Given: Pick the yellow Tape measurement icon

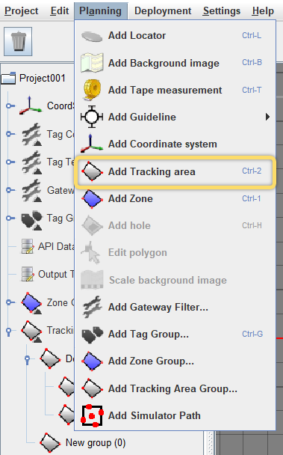Looking at the screenshot, I should [x=92, y=90].
